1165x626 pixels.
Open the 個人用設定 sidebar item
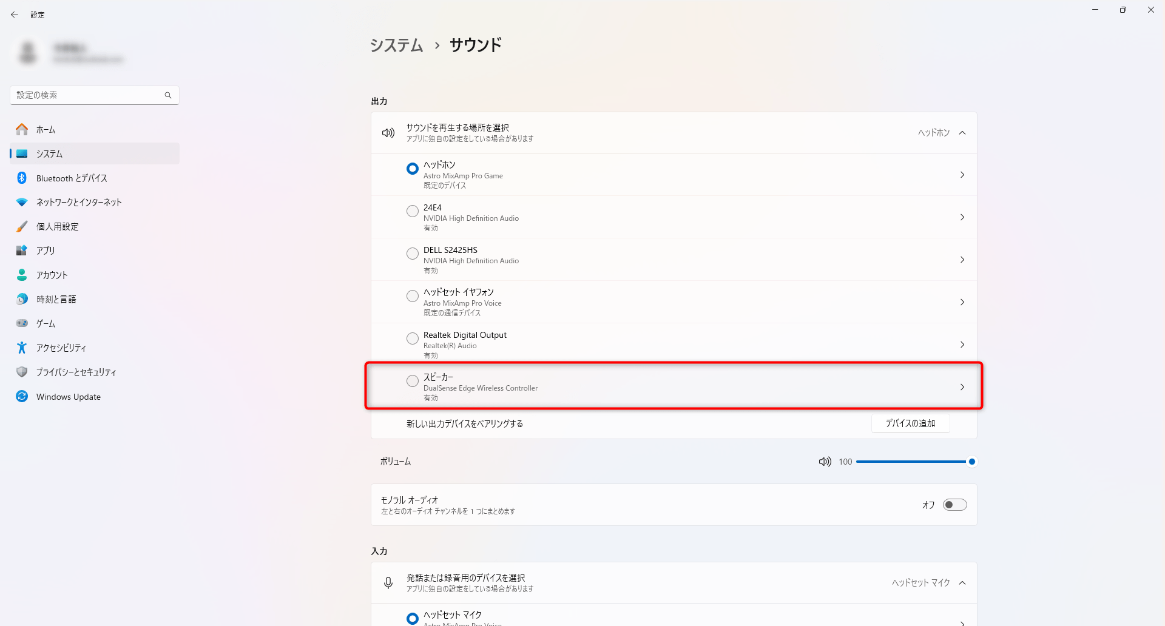(x=58, y=226)
